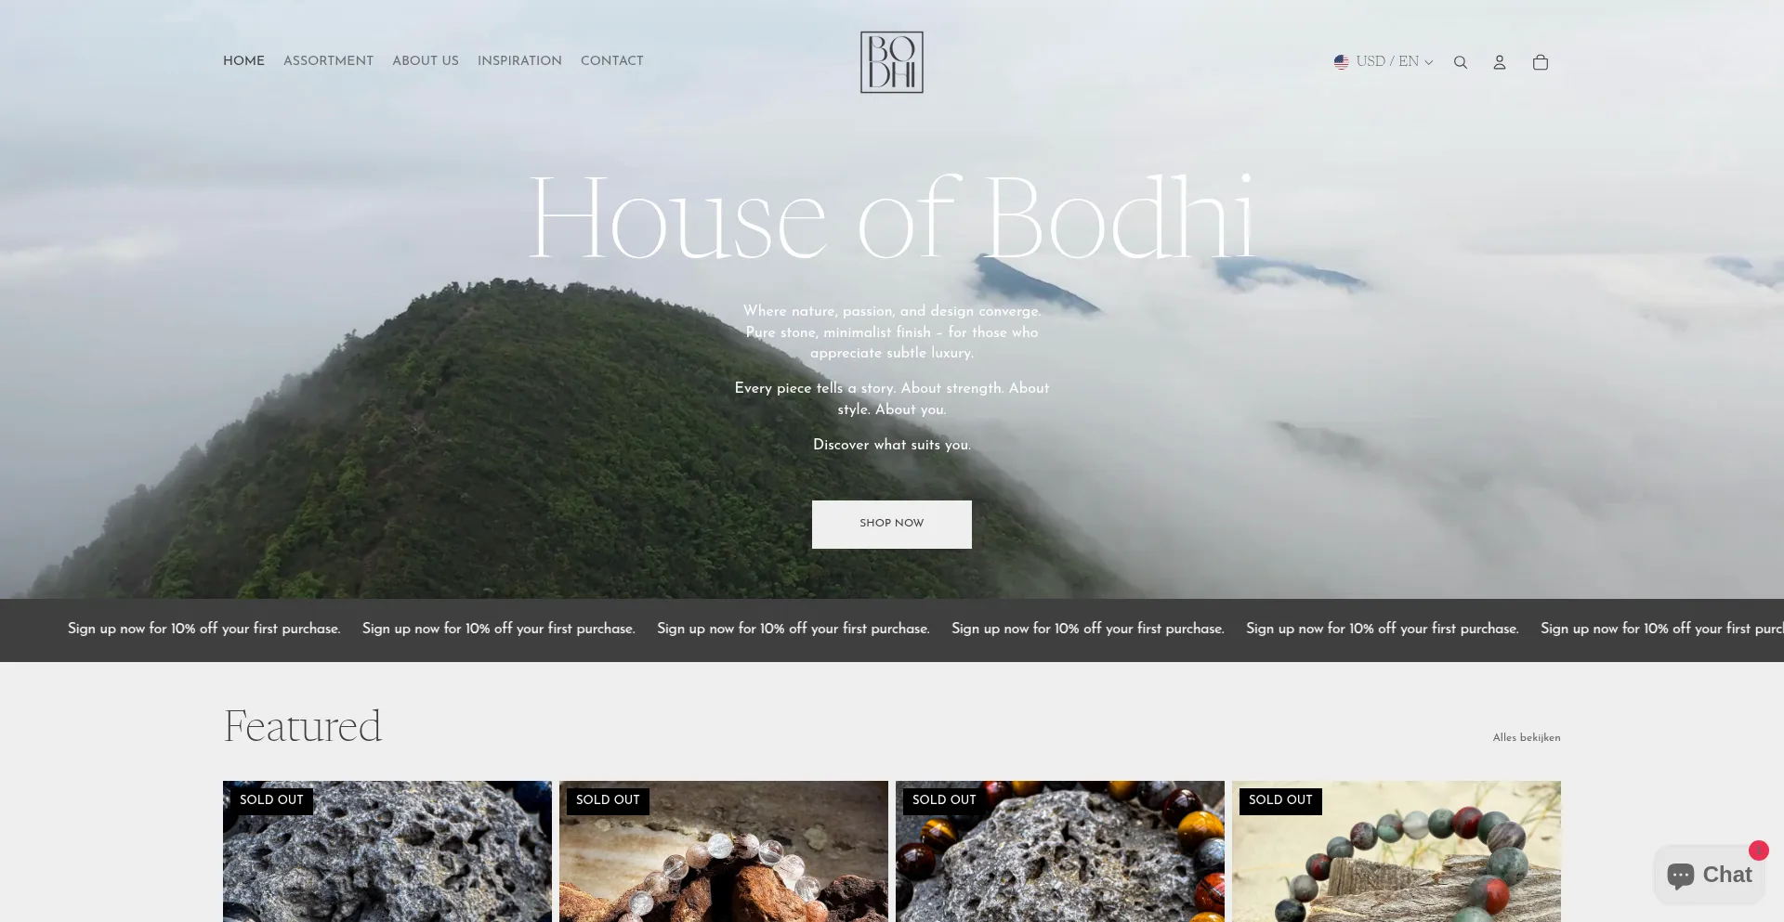
Task: Expand the USD / EN dropdown chevron
Action: (x=1429, y=62)
